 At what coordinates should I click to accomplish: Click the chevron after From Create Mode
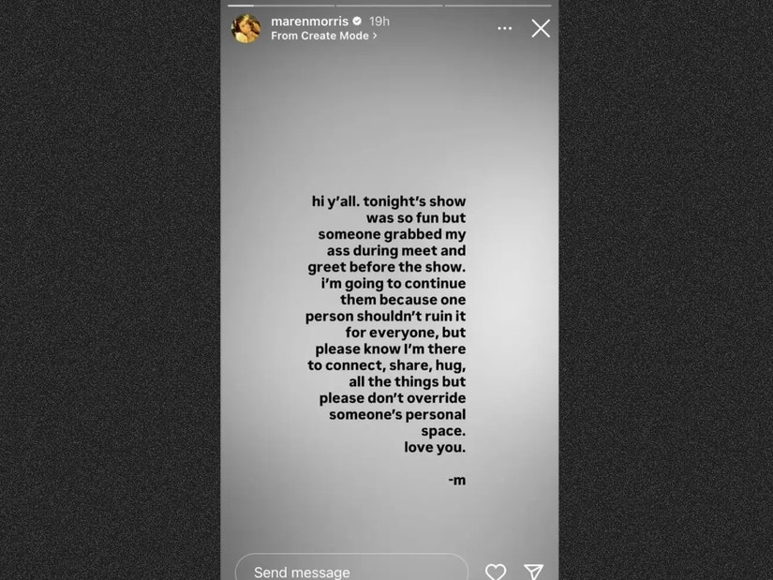(375, 36)
